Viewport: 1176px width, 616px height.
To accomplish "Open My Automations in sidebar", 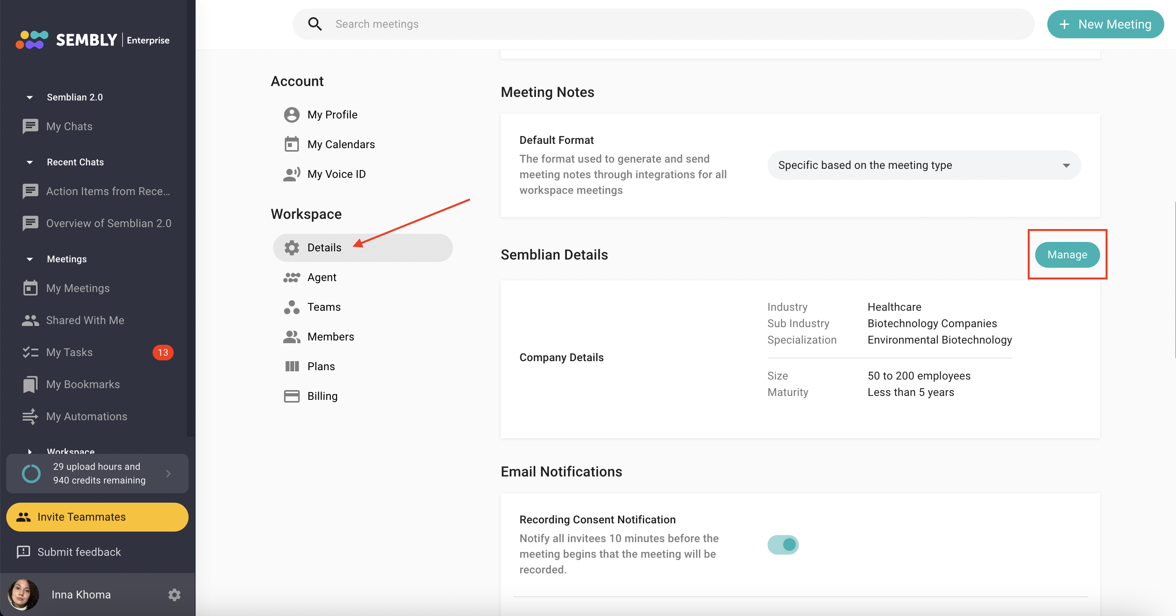I will tap(86, 416).
